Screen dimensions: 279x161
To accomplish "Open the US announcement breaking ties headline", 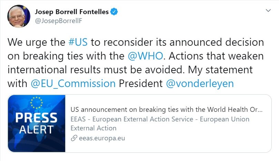I will click(166, 109).
